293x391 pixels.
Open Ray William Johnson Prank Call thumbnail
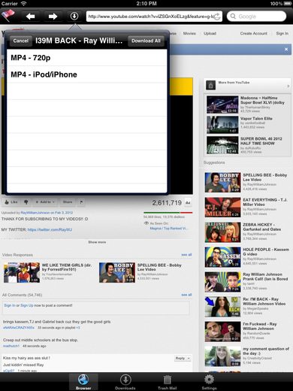point(222,282)
